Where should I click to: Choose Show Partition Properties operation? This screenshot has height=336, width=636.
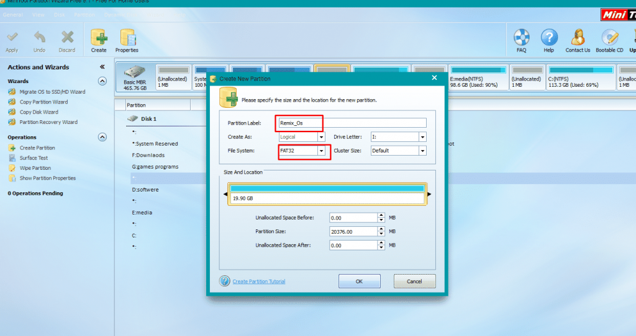[x=48, y=178]
